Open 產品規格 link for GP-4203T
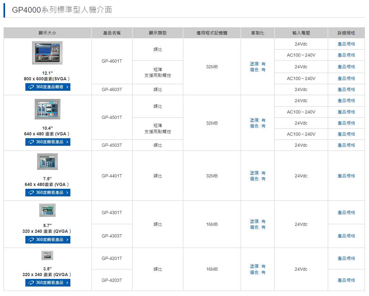The image size is (369, 296). 346,280
